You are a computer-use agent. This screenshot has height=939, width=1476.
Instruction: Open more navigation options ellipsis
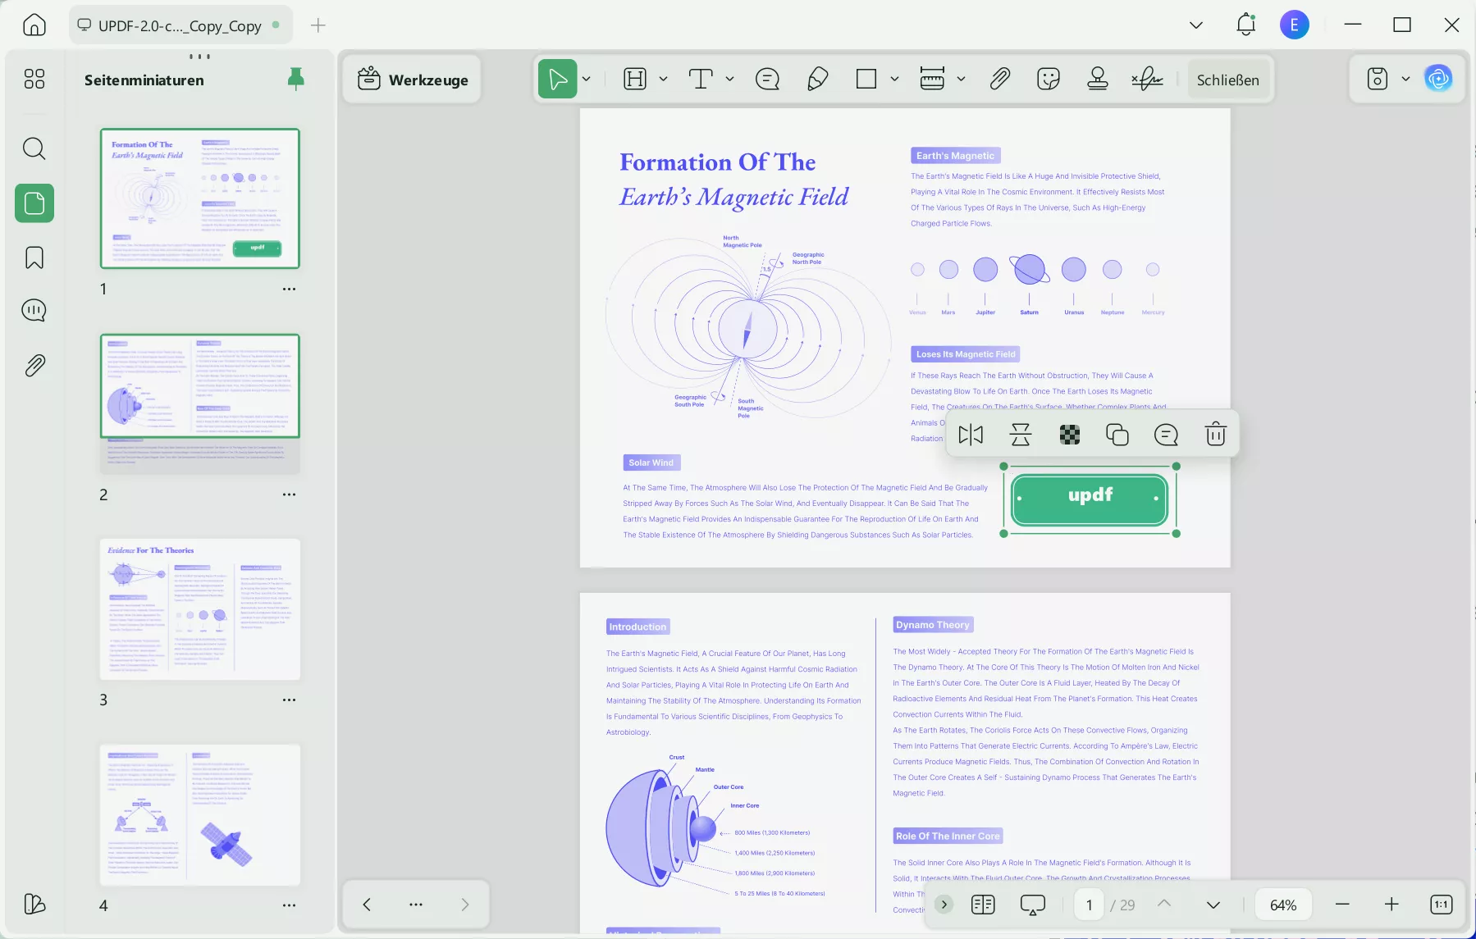tap(416, 905)
